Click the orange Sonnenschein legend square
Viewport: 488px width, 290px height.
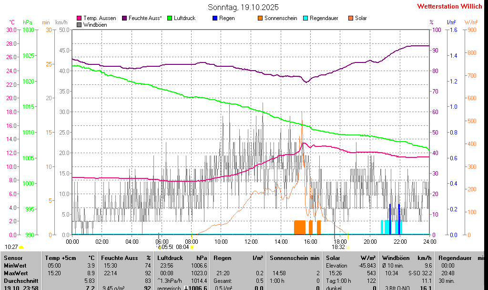tap(260, 18)
